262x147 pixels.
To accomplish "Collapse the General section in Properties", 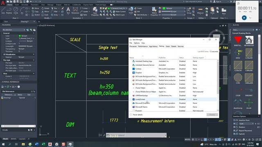I will tap(34, 33).
